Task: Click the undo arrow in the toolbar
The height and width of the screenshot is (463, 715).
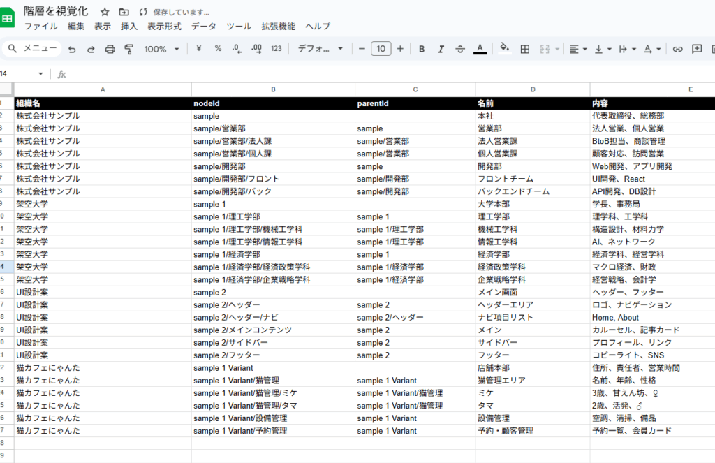Action: 73,49
